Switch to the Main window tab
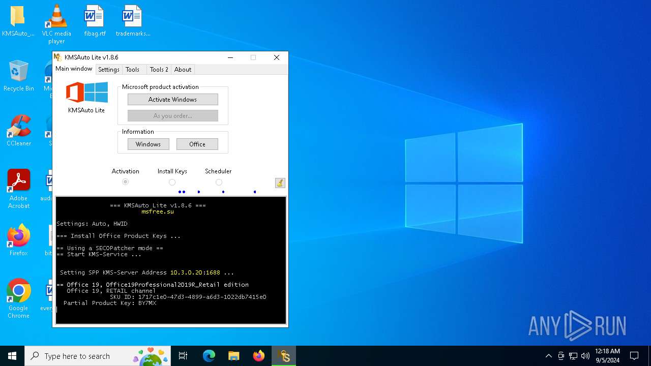This screenshot has width=651, height=366. [x=74, y=69]
